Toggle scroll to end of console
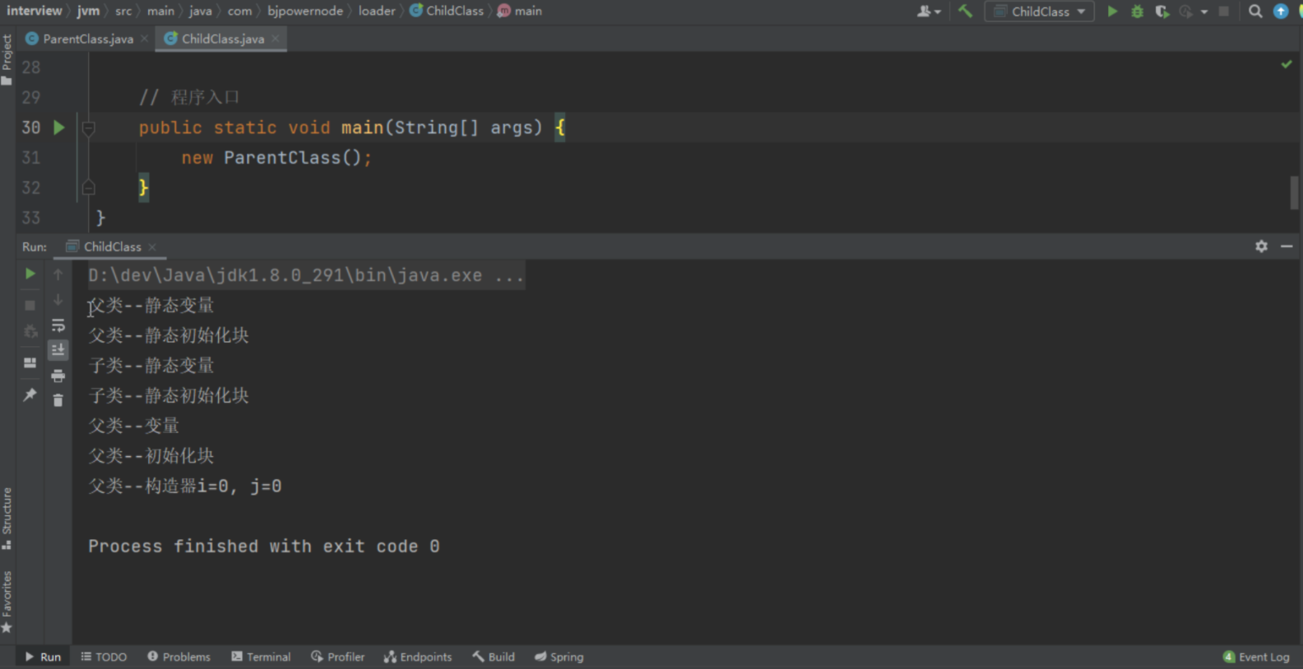 pos(58,350)
